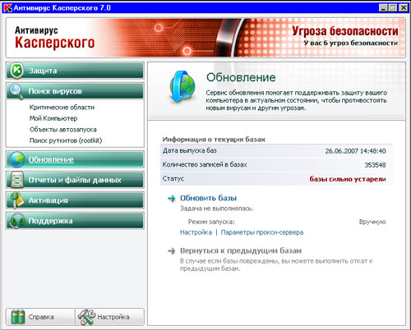
Task: Click the wrench tools icon for Настройка
Action: coord(86,317)
